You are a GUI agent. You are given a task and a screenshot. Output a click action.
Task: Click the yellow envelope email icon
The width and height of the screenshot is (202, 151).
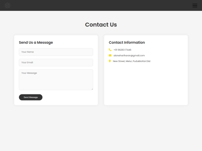point(110,55)
